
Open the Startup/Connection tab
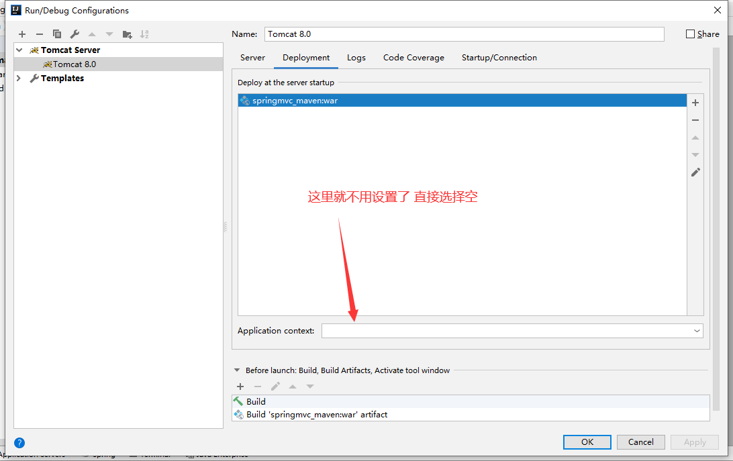point(499,58)
